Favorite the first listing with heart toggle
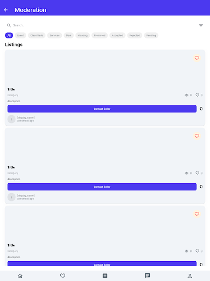This screenshot has height=281, width=210. coord(197,58)
